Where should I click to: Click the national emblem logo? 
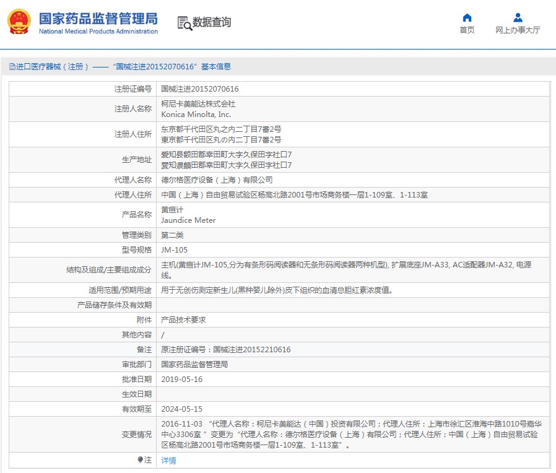coord(19,22)
